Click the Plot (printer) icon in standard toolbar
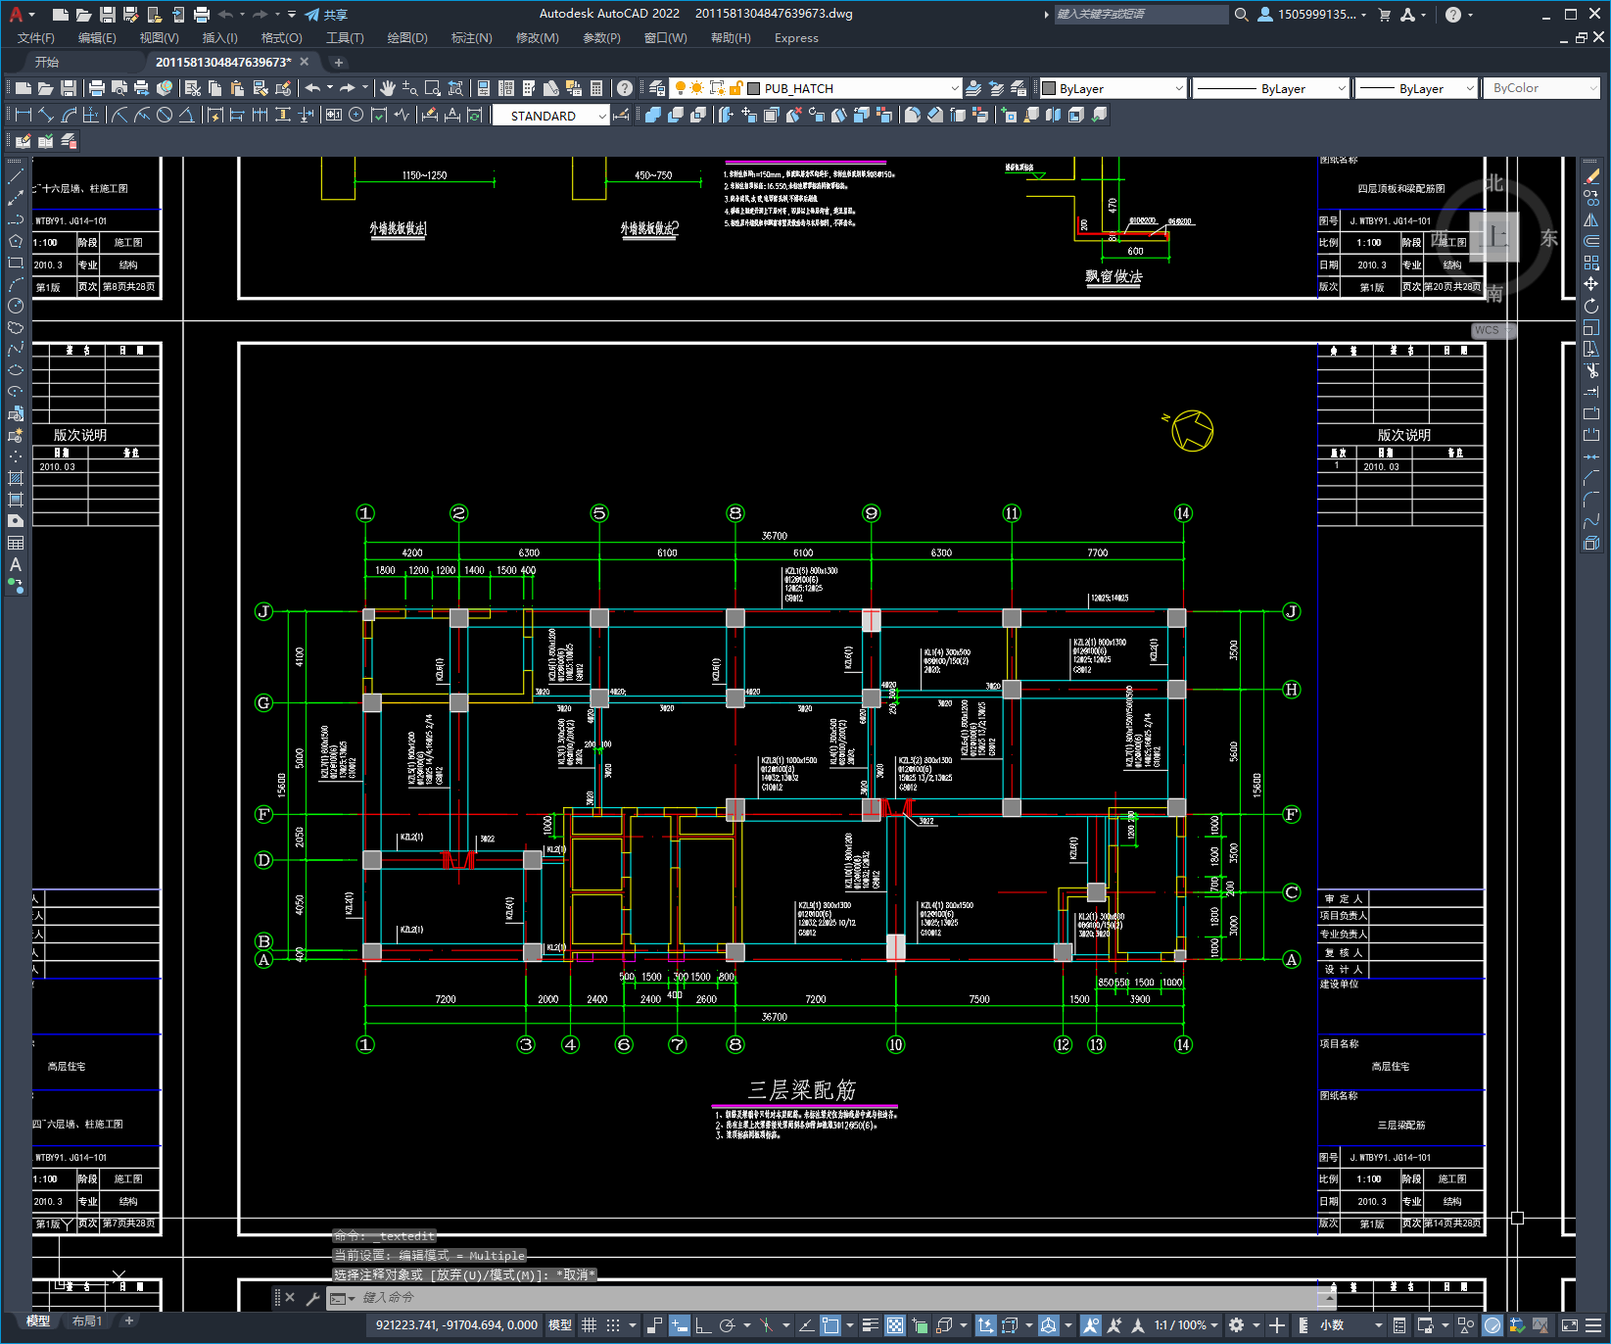Viewport: 1611px width, 1344px height. 97,88
